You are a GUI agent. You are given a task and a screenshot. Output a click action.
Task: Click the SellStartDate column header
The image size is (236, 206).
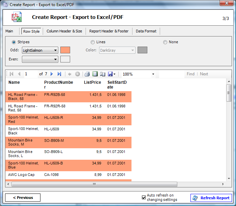coord(117,85)
